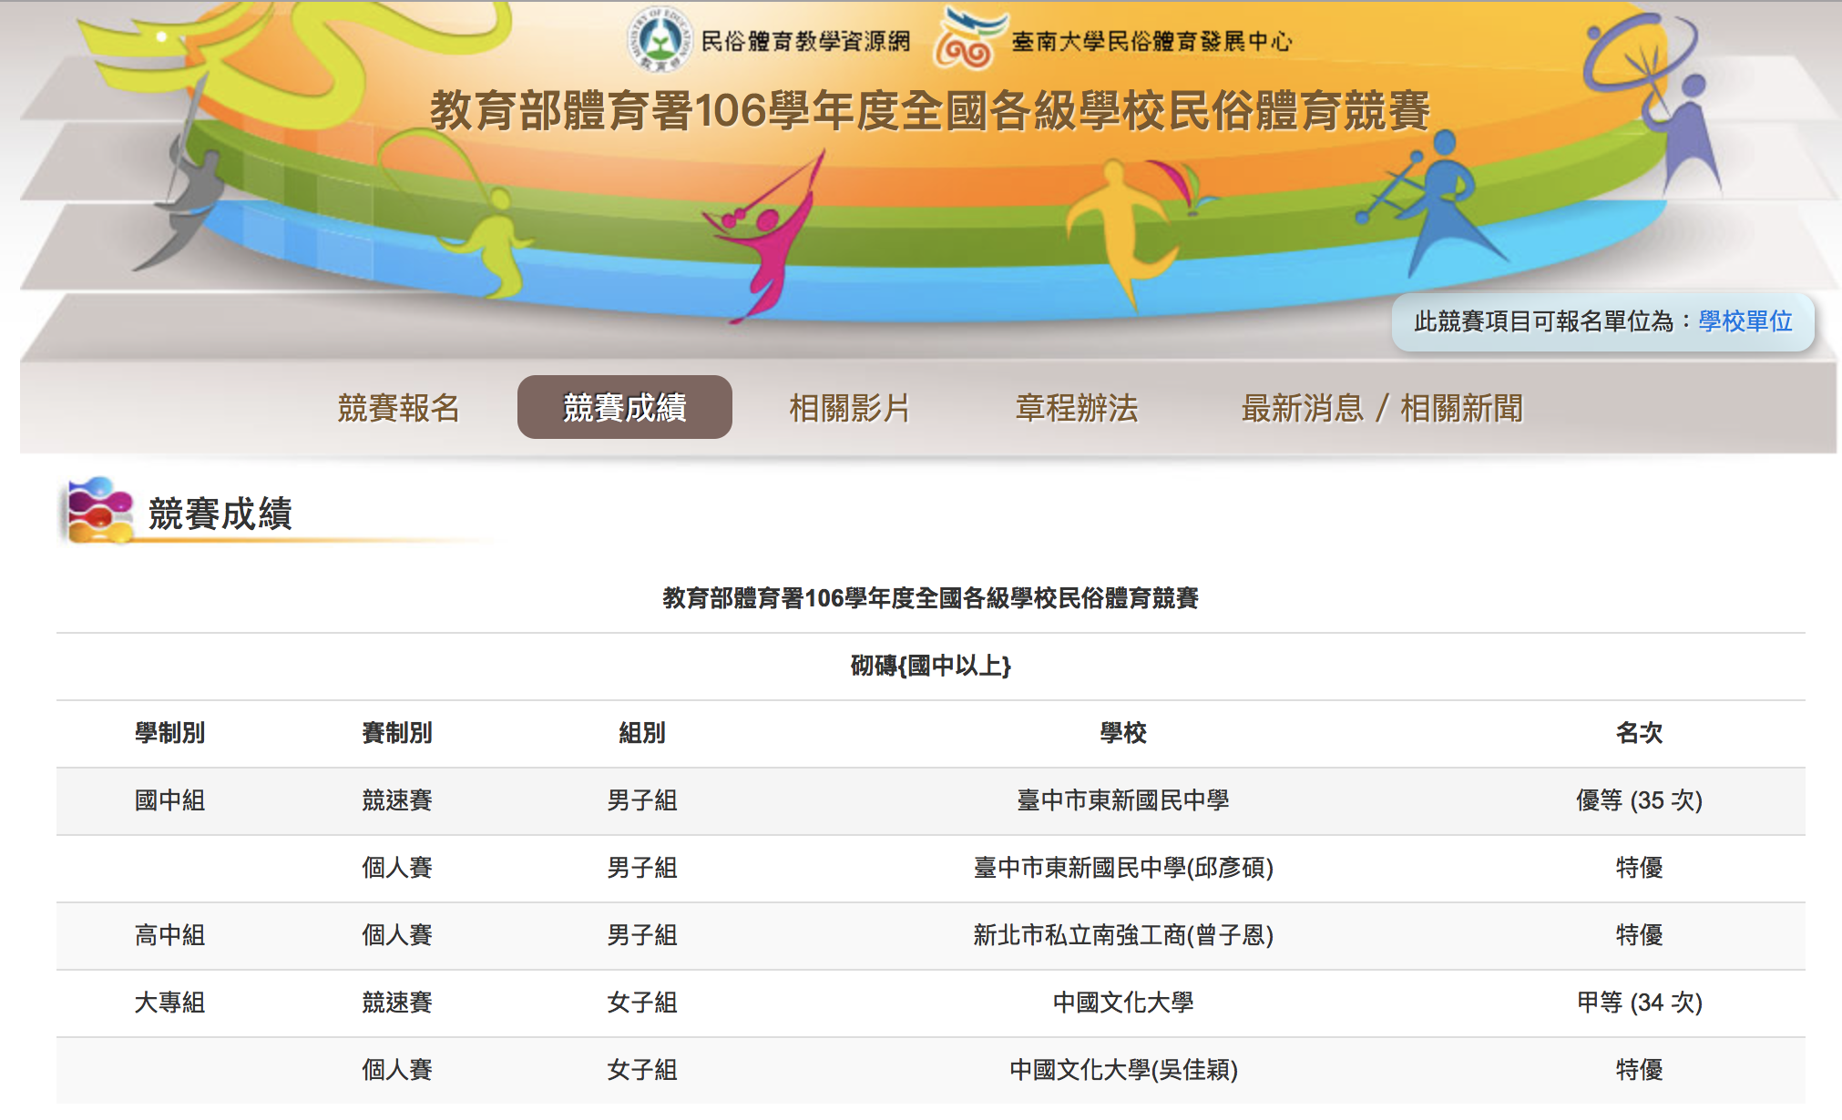Open the 民俗體育教學資源網 link
1842x1120 pixels.
coord(805,41)
